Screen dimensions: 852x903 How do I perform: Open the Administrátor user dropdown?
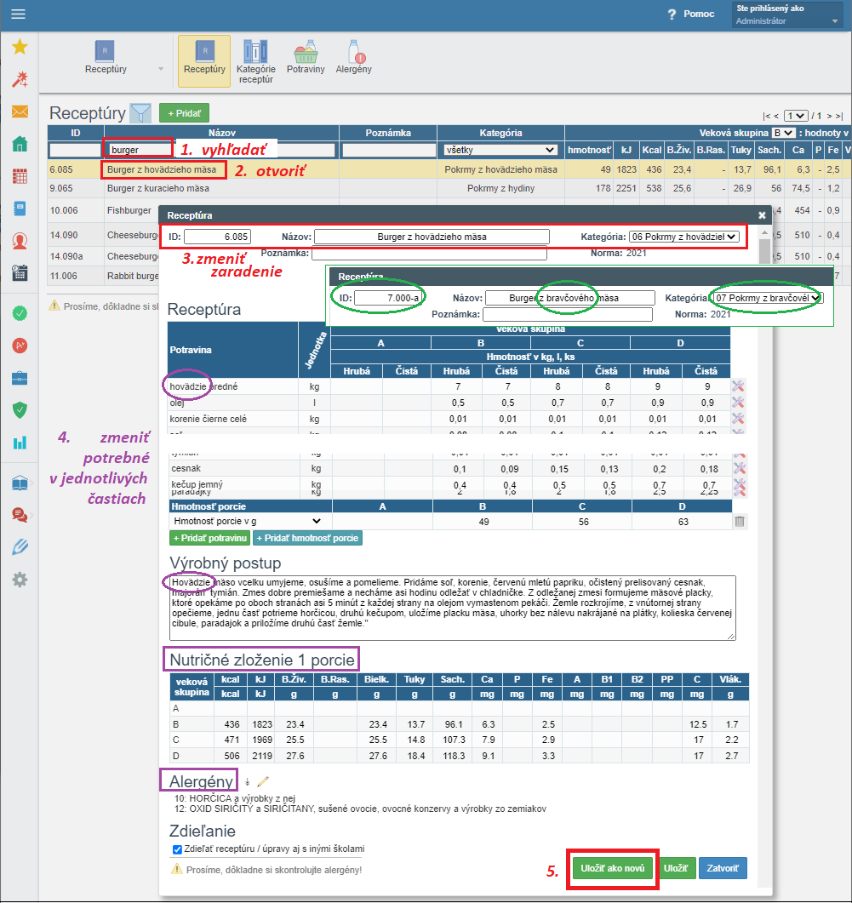tap(787, 14)
